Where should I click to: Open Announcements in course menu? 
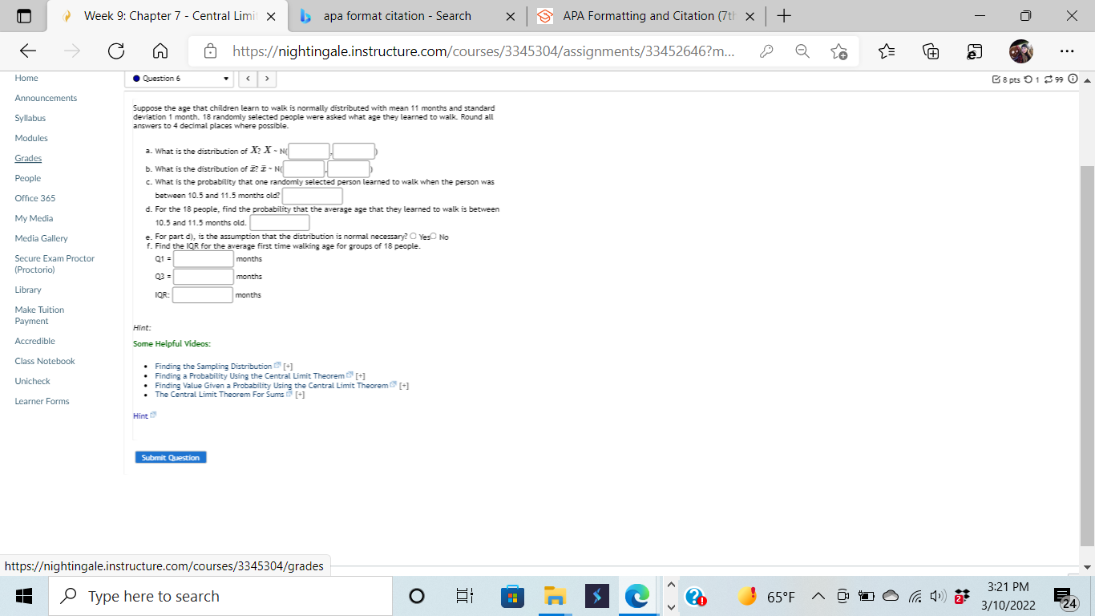point(46,98)
